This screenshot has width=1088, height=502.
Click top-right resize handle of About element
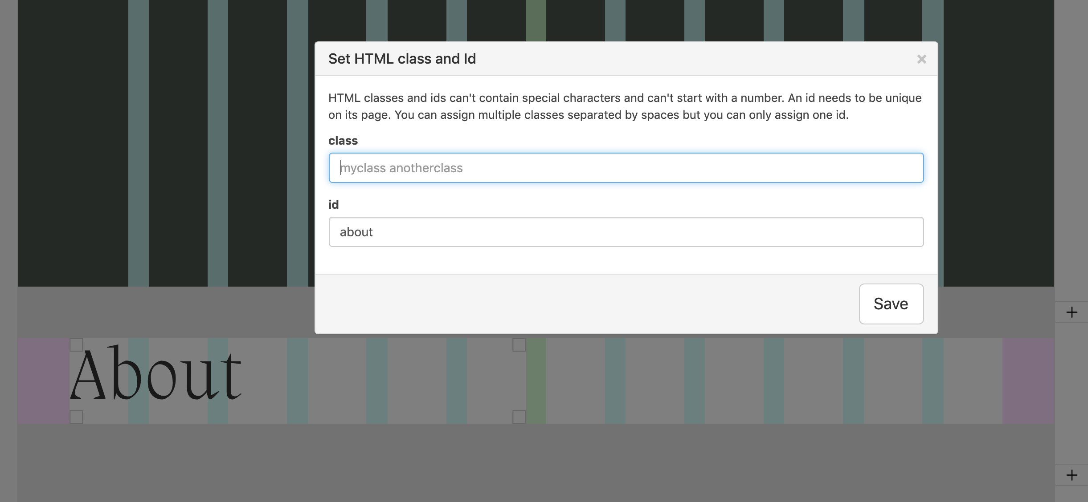point(519,345)
